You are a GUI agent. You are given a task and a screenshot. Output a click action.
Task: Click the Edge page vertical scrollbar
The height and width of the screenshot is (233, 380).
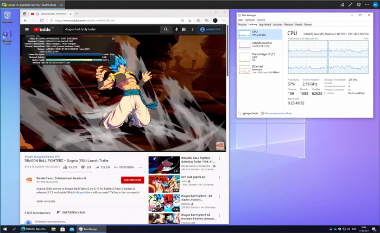(227, 51)
